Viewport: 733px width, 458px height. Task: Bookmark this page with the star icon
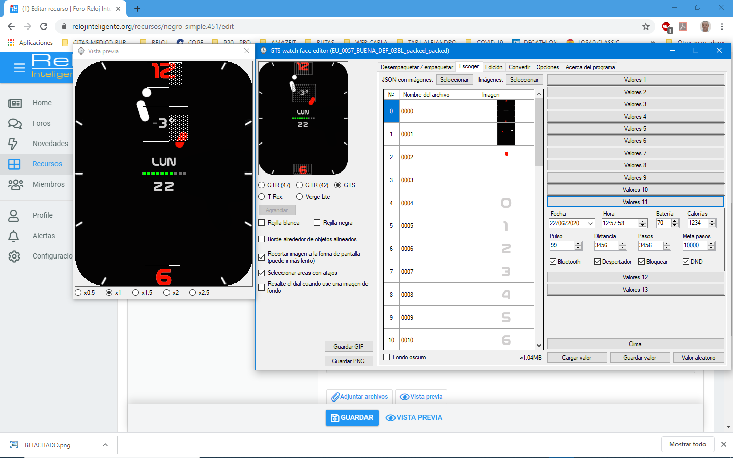[x=646, y=26]
